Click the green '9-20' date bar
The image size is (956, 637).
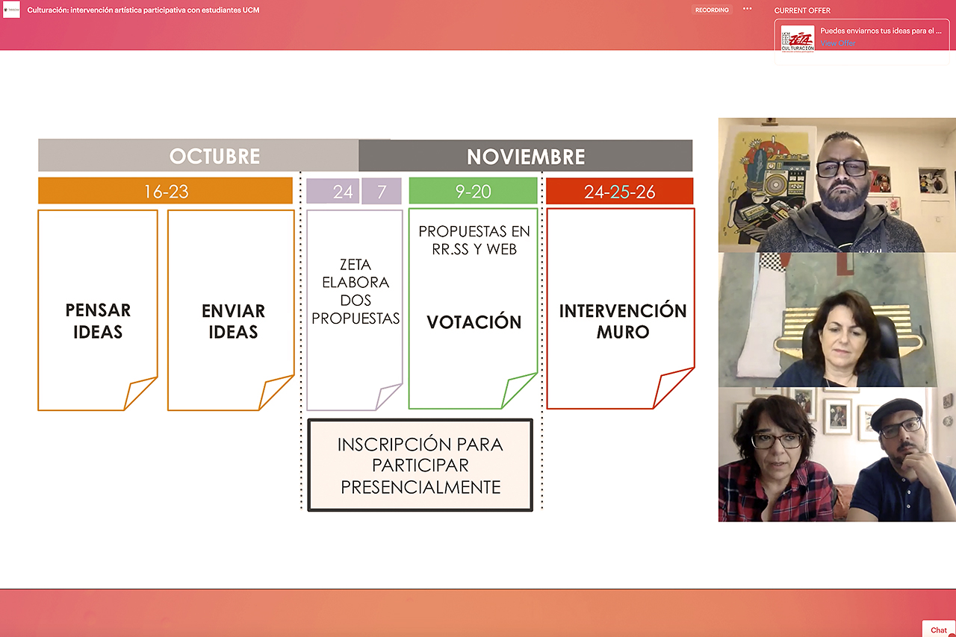coord(474,191)
